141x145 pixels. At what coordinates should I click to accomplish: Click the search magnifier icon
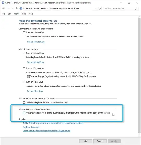coord(136,9)
